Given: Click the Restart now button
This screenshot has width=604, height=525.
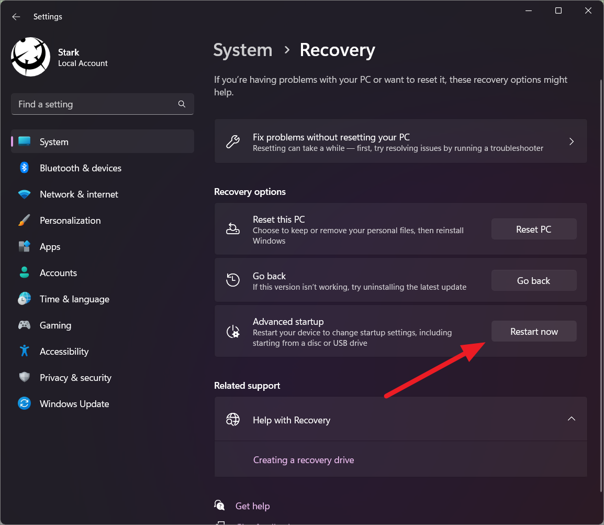Looking at the screenshot, I should pos(533,331).
